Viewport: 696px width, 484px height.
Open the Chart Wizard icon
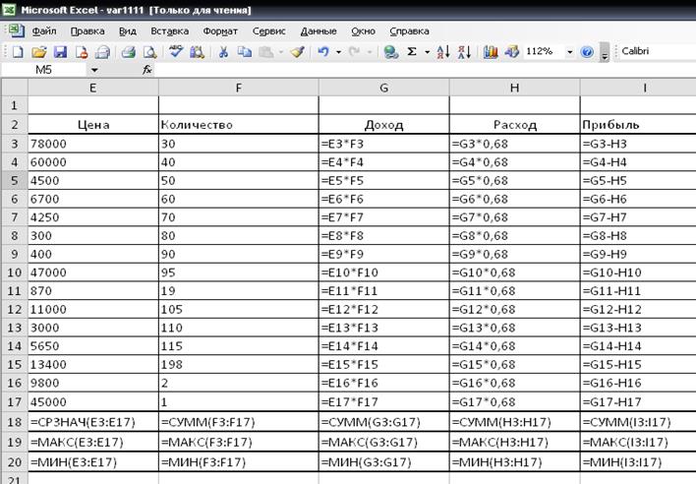tap(491, 52)
